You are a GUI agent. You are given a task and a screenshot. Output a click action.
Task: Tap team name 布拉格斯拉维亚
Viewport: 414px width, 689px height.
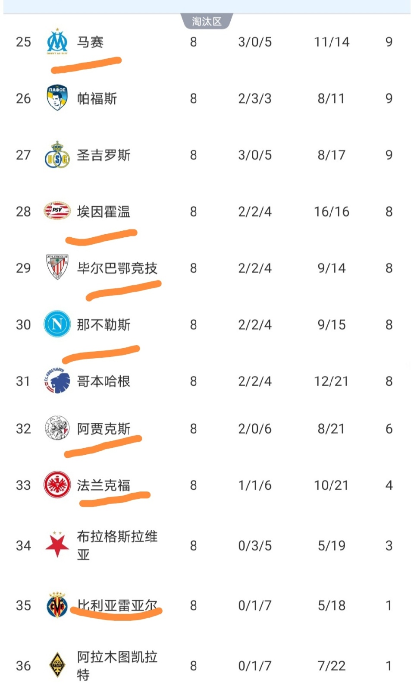(x=116, y=545)
